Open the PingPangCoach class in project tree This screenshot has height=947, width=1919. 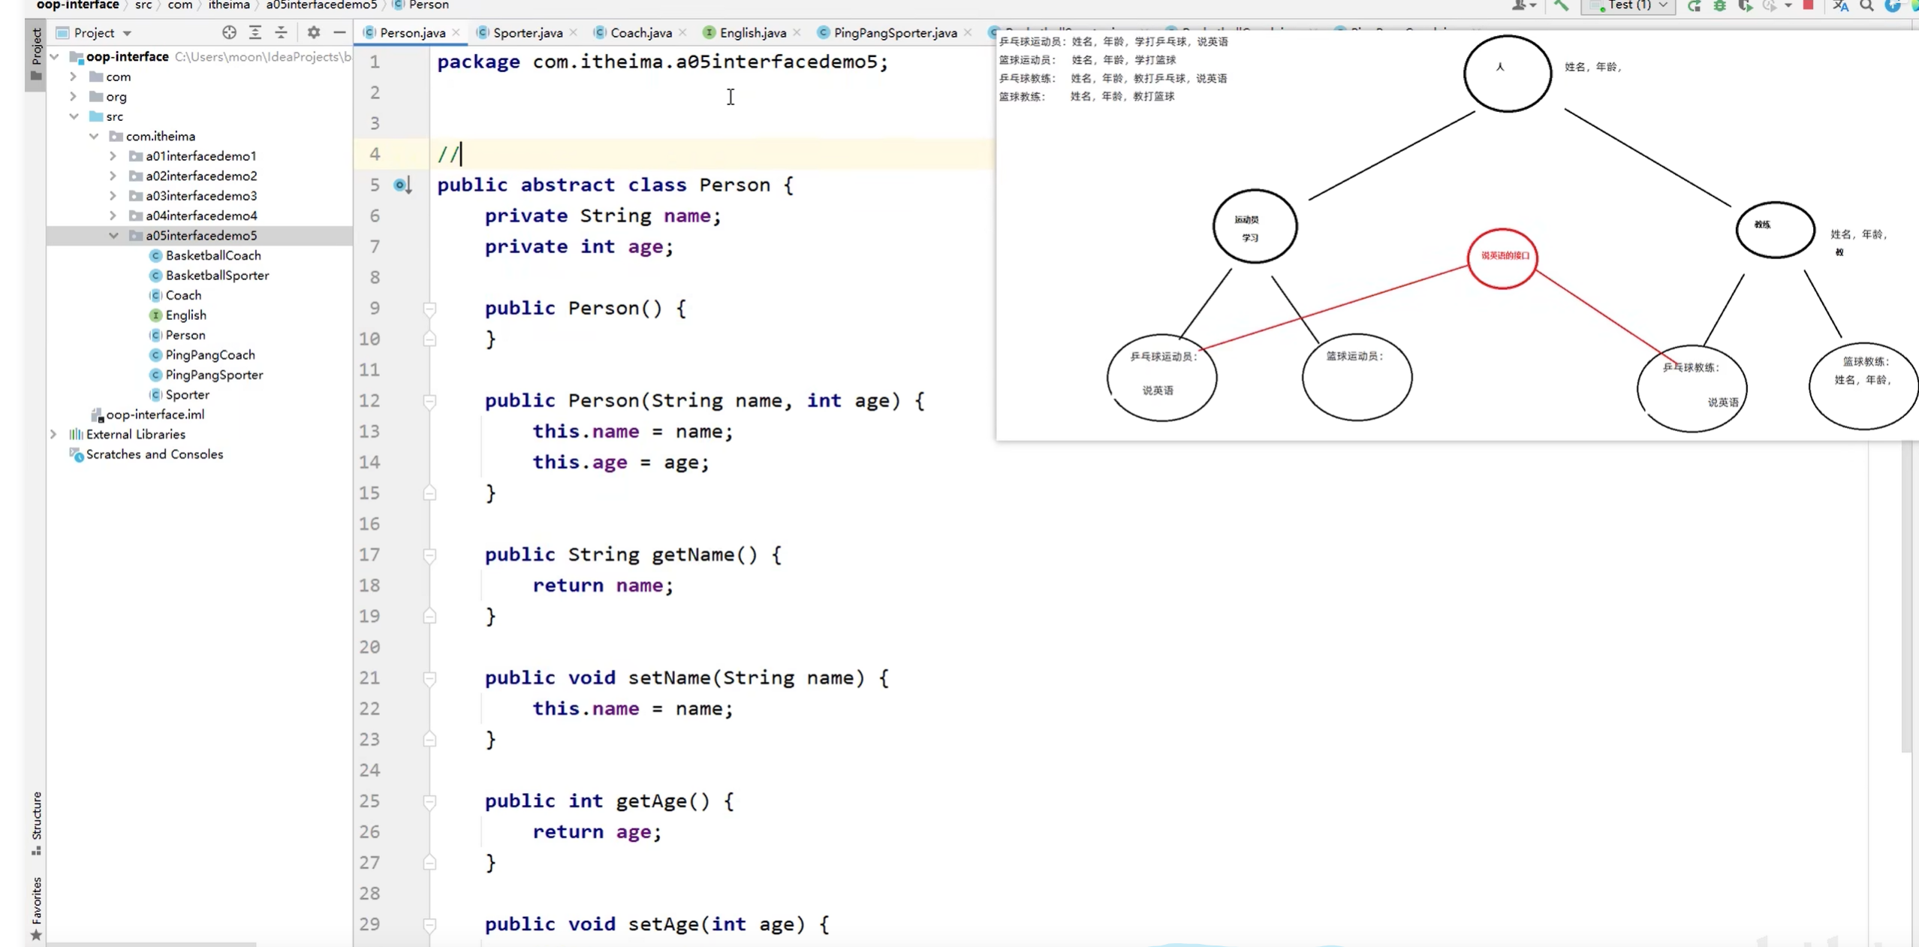click(209, 354)
